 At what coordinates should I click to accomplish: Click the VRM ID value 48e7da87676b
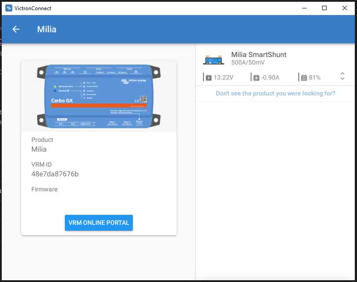(55, 174)
